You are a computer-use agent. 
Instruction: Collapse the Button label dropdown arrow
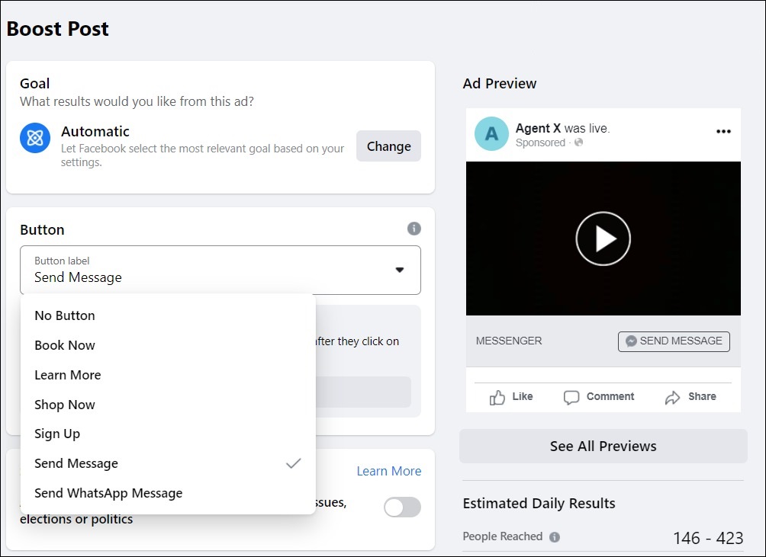[399, 270]
